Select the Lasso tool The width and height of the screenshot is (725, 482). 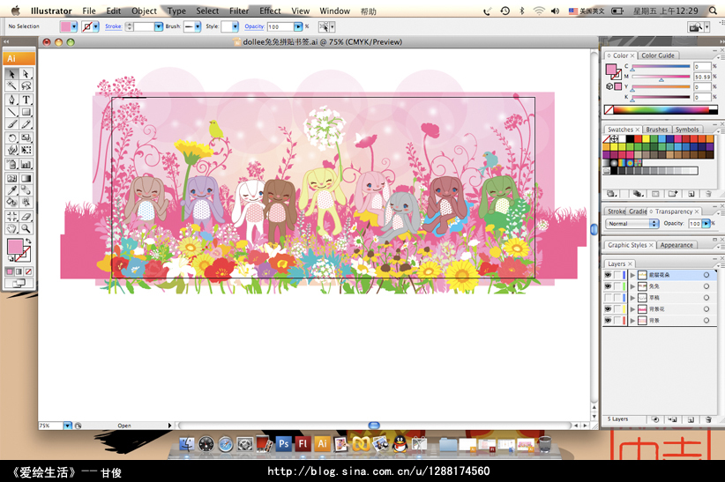click(26, 85)
